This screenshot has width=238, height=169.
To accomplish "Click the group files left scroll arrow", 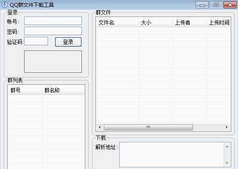I will [x=100, y=127].
